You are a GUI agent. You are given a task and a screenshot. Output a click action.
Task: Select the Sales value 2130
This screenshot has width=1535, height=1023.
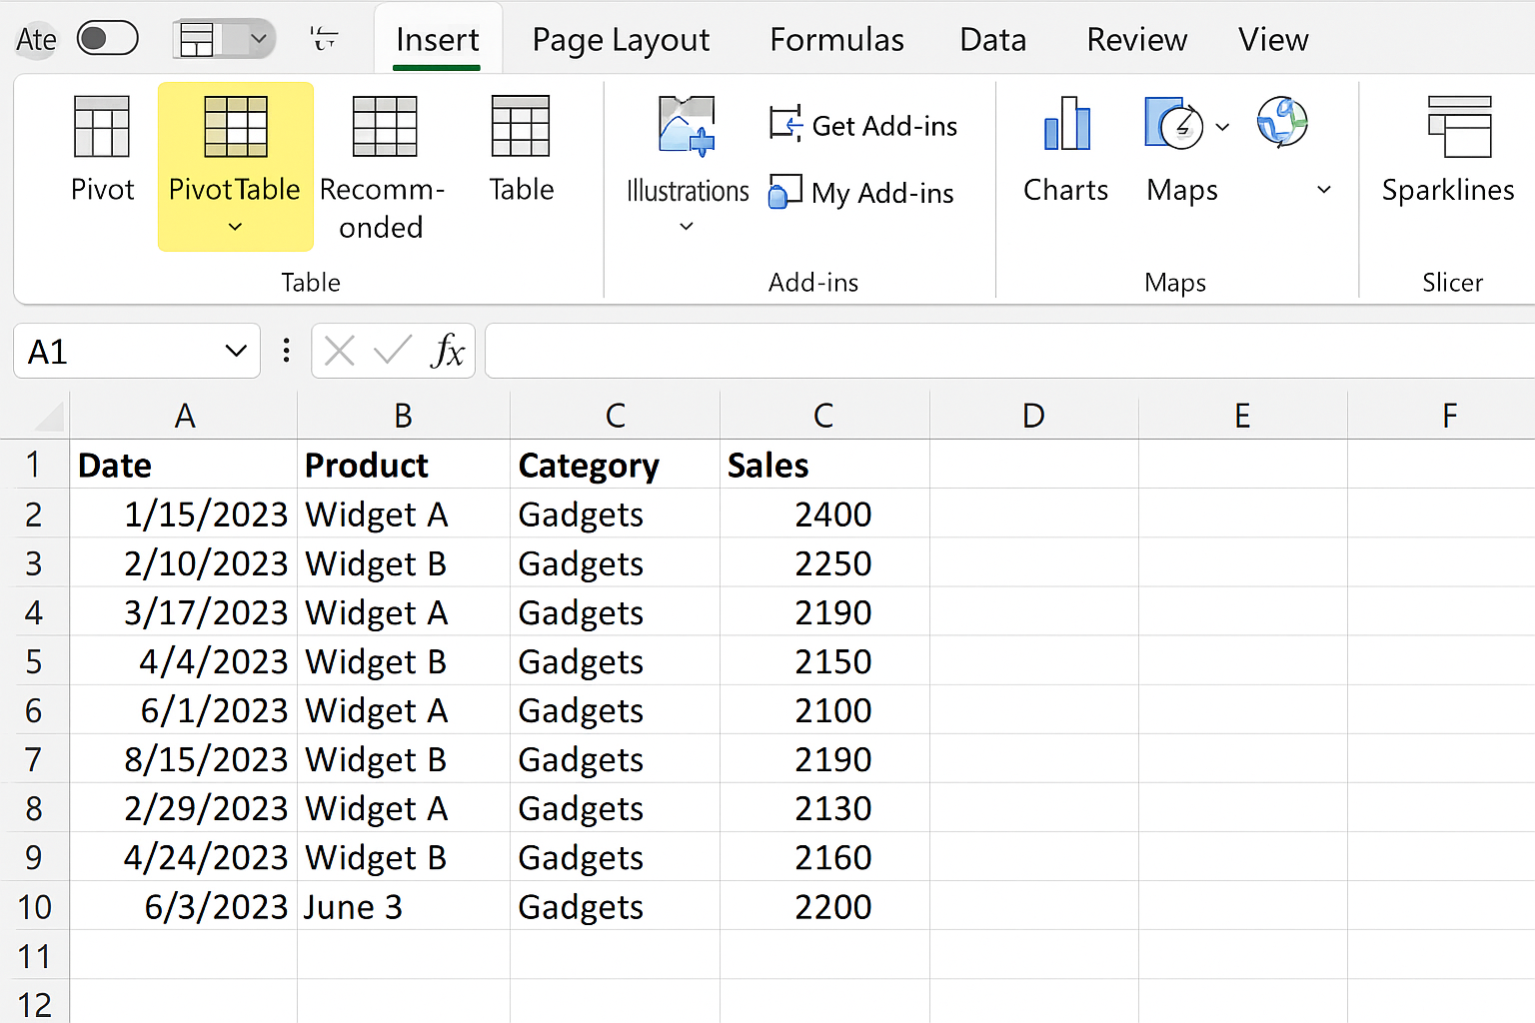[x=824, y=808]
